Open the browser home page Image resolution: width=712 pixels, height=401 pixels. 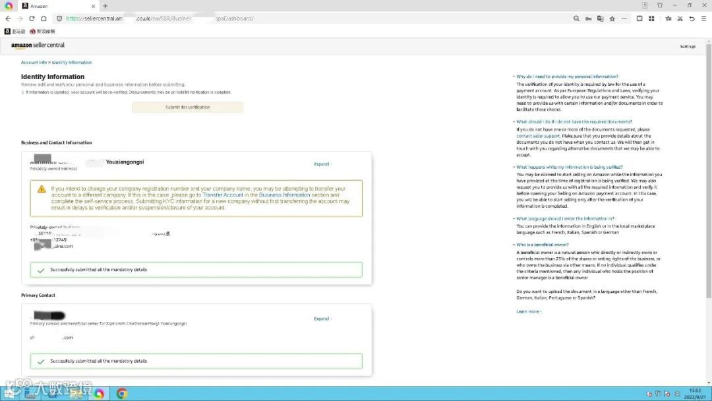click(x=44, y=18)
